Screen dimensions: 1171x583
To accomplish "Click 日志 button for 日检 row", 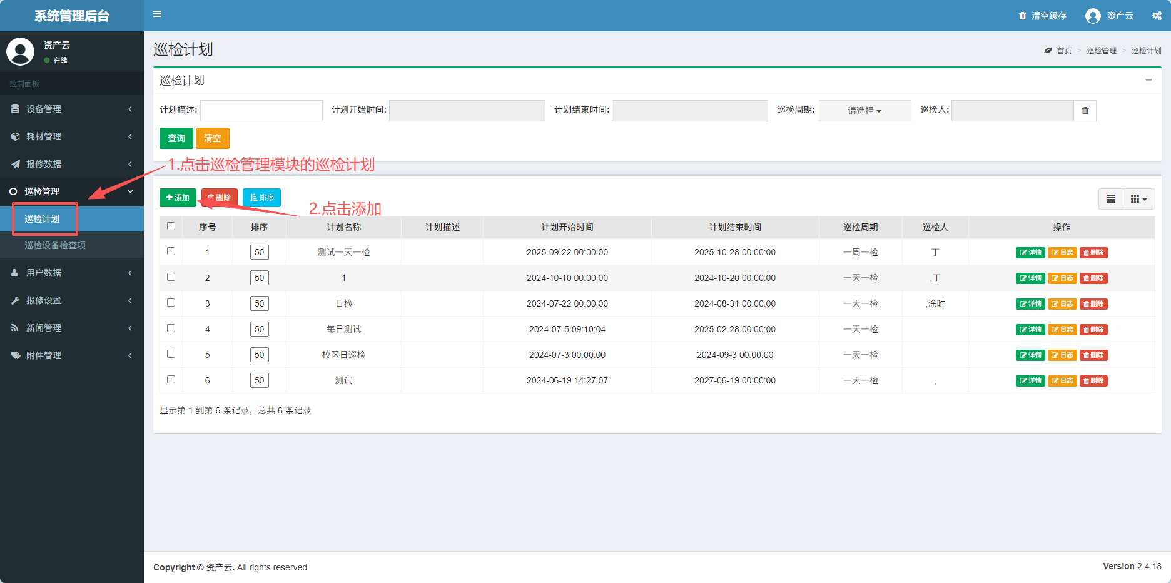I will 1062,304.
